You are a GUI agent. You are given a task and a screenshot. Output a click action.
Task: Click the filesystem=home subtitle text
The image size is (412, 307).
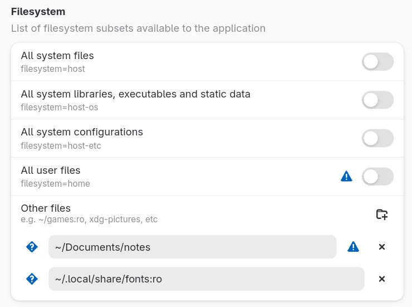(x=56, y=184)
